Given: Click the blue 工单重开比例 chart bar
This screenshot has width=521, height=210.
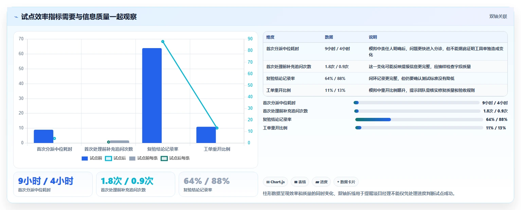Looking at the screenshot, I should (206, 135).
